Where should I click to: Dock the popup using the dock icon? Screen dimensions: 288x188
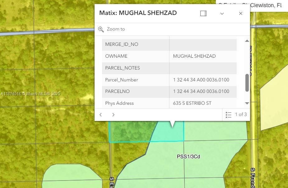point(203,13)
